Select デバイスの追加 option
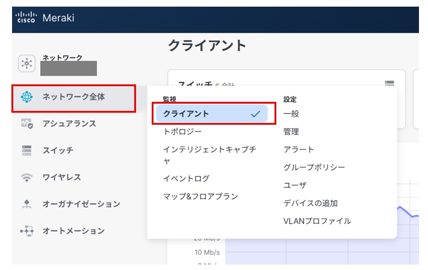The height and width of the screenshot is (270, 428). click(311, 203)
